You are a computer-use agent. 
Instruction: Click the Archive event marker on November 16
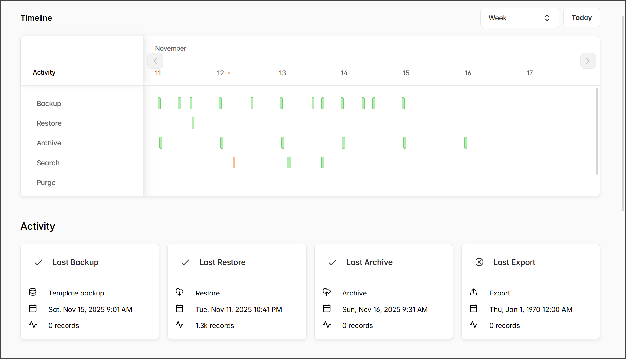click(x=466, y=143)
